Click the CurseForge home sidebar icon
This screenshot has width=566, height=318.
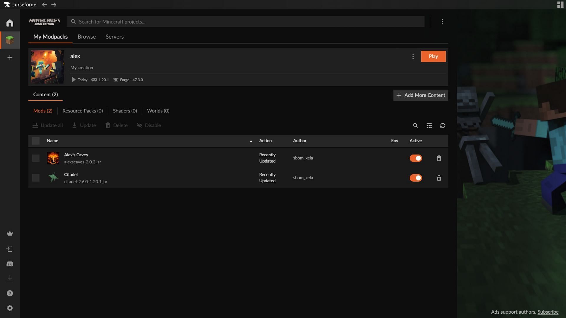tap(10, 23)
